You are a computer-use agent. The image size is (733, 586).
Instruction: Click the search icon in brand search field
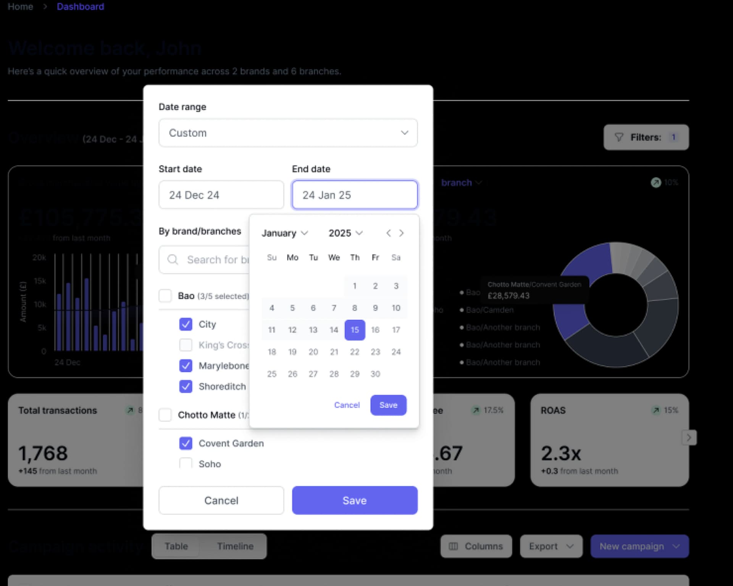173,260
